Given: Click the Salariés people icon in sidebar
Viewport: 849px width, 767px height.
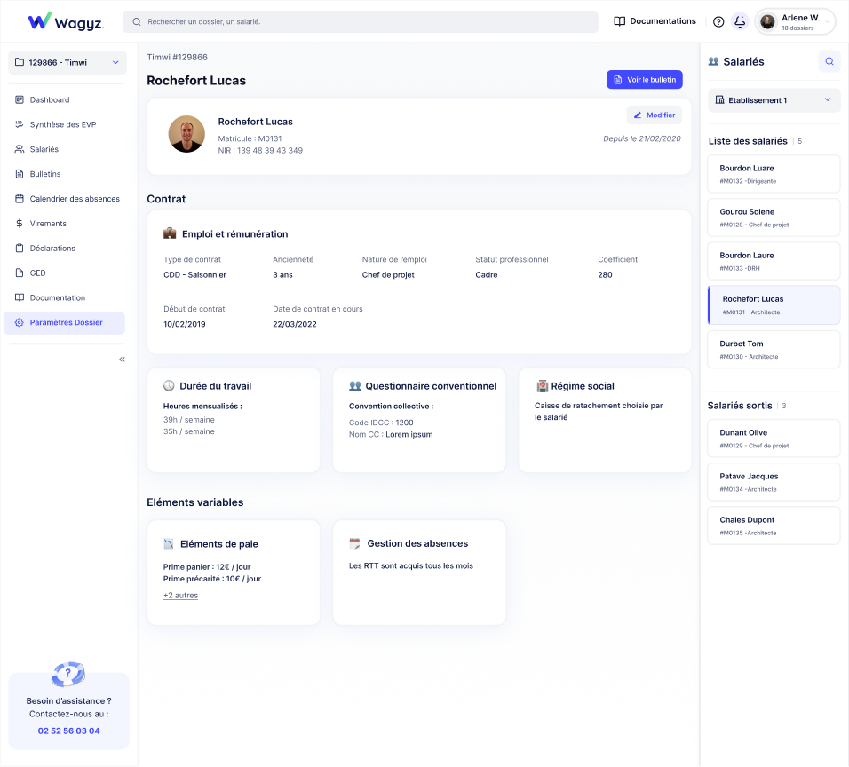Looking at the screenshot, I should (x=20, y=149).
